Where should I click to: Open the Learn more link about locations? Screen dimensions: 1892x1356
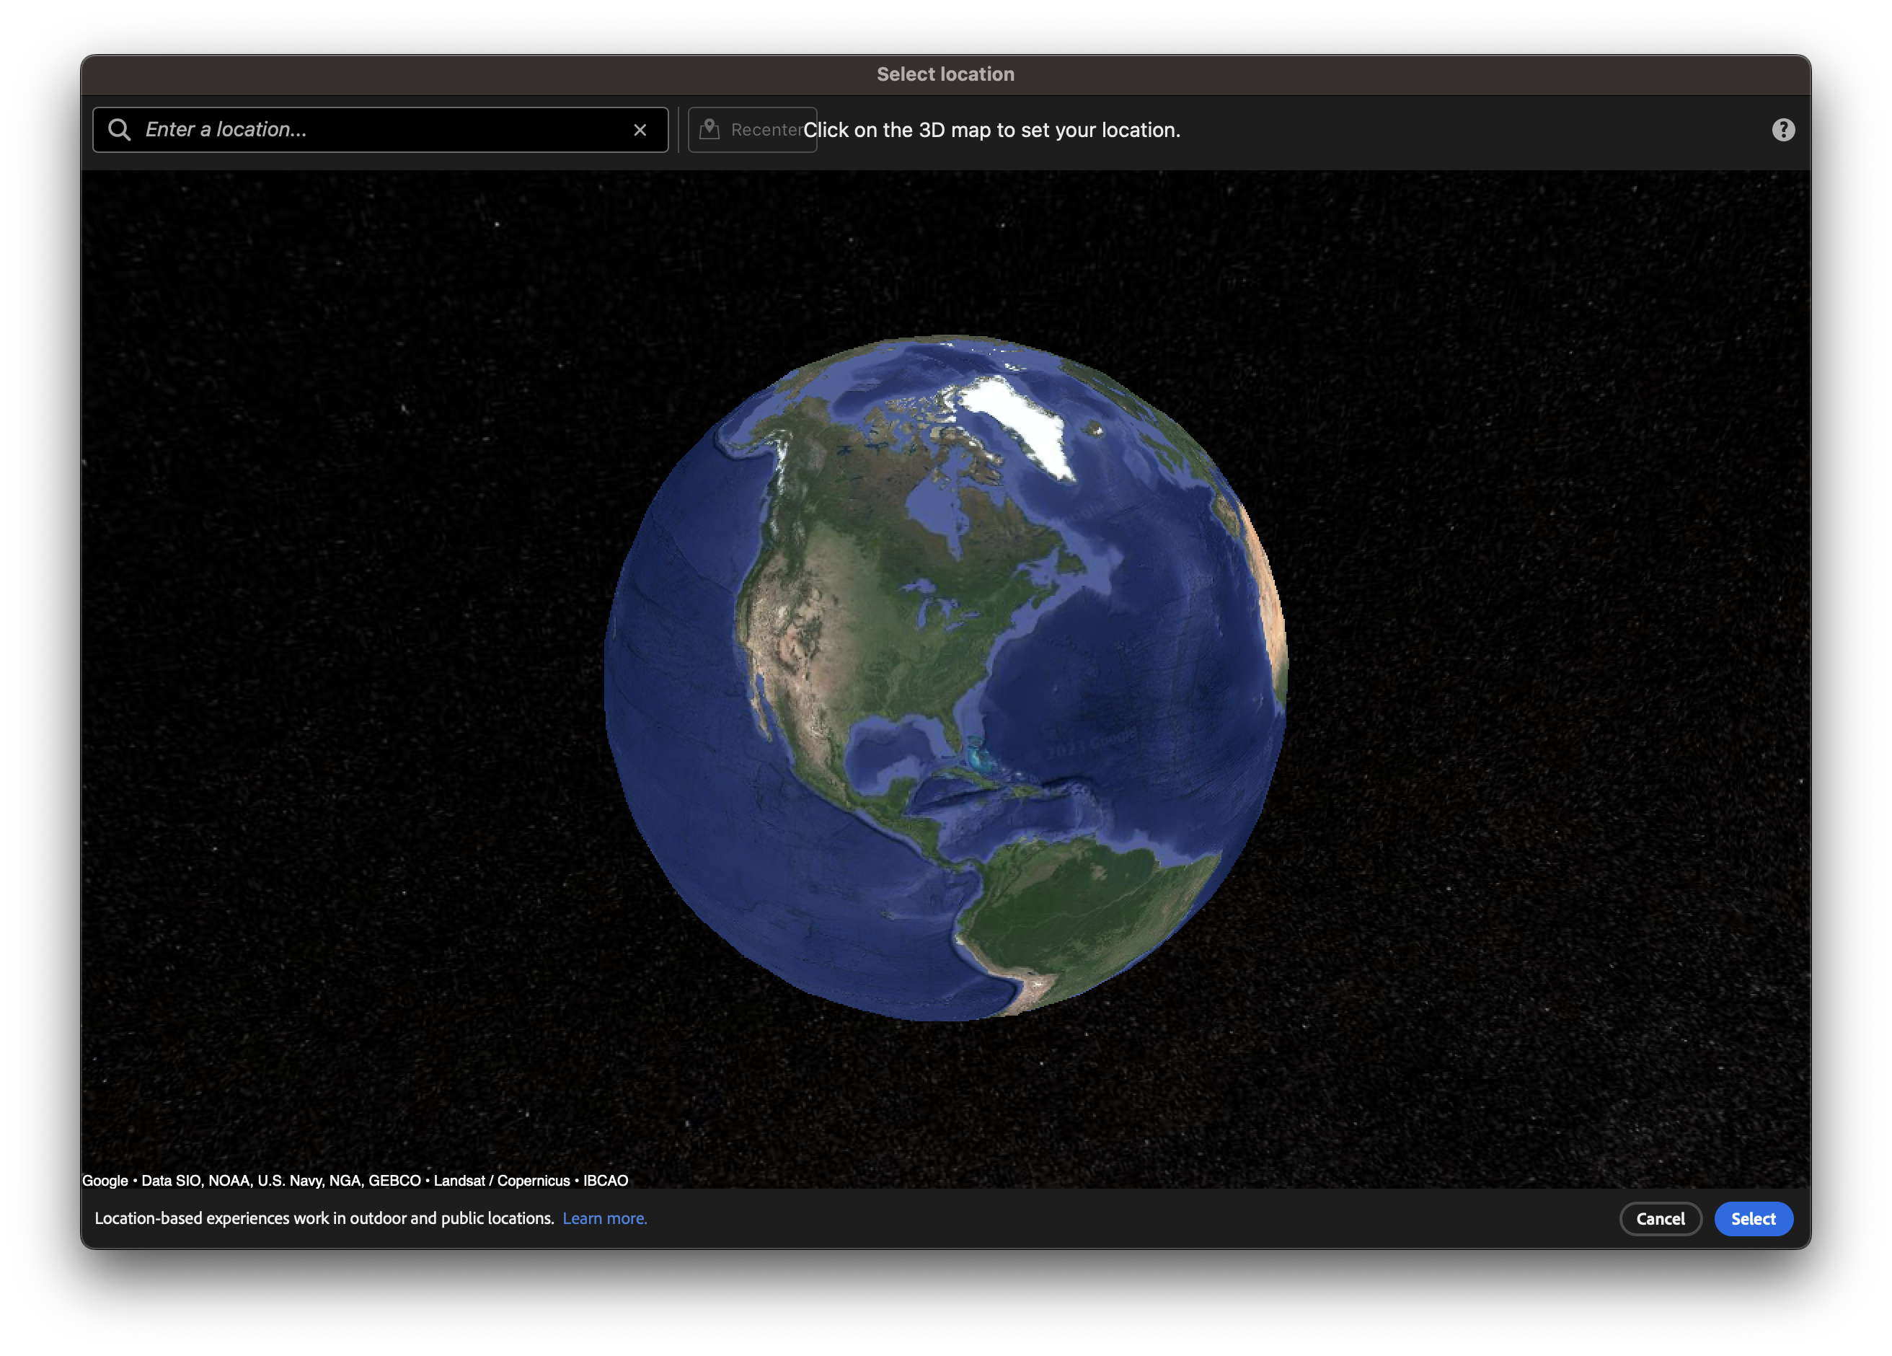point(604,1218)
